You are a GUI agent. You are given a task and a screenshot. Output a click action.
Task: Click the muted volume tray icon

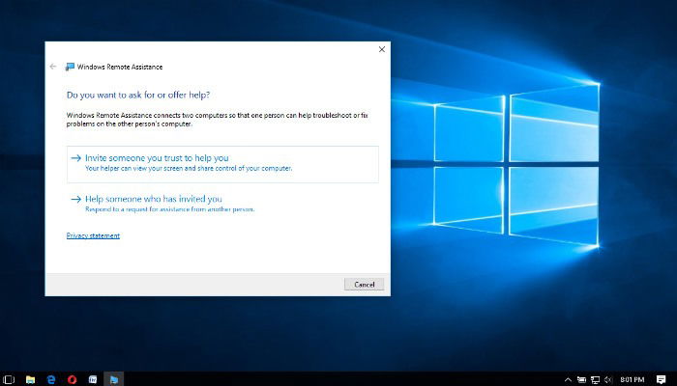tap(608, 379)
